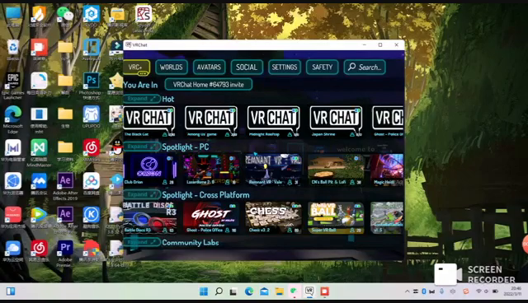Image resolution: width=528 pixels, height=303 pixels.
Task: Expand the Hot worlds row
Action: click(x=142, y=99)
